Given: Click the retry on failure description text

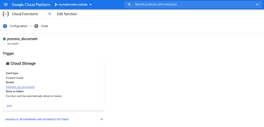Looking at the screenshot, I should tap(34, 96).
